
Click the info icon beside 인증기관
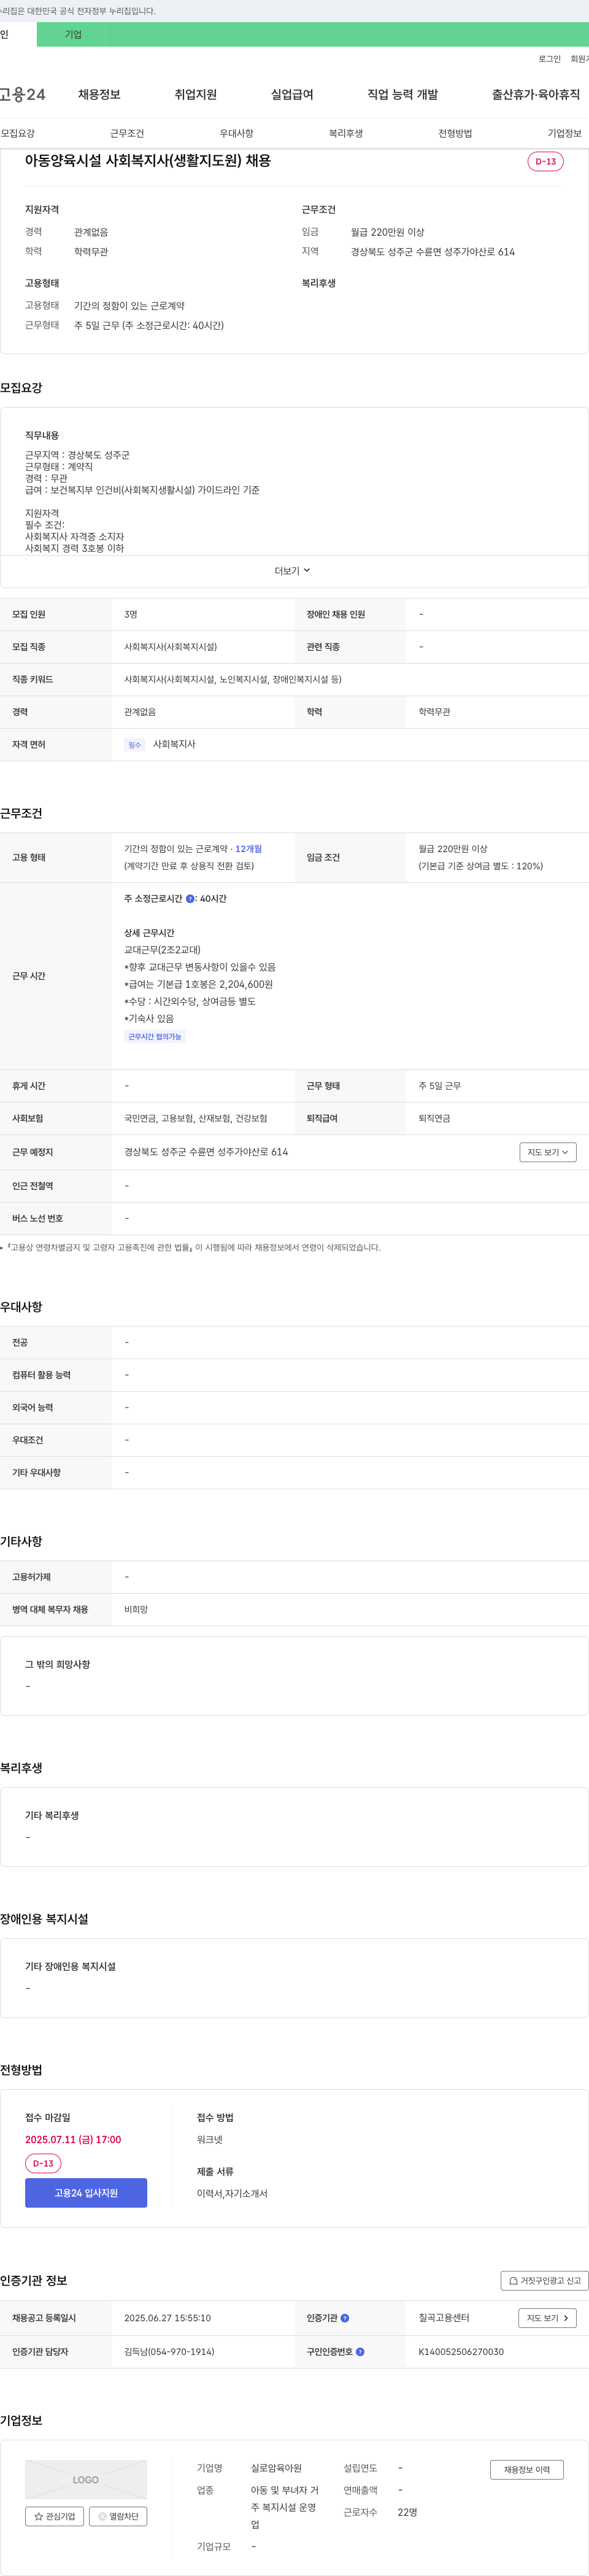pos(345,2318)
